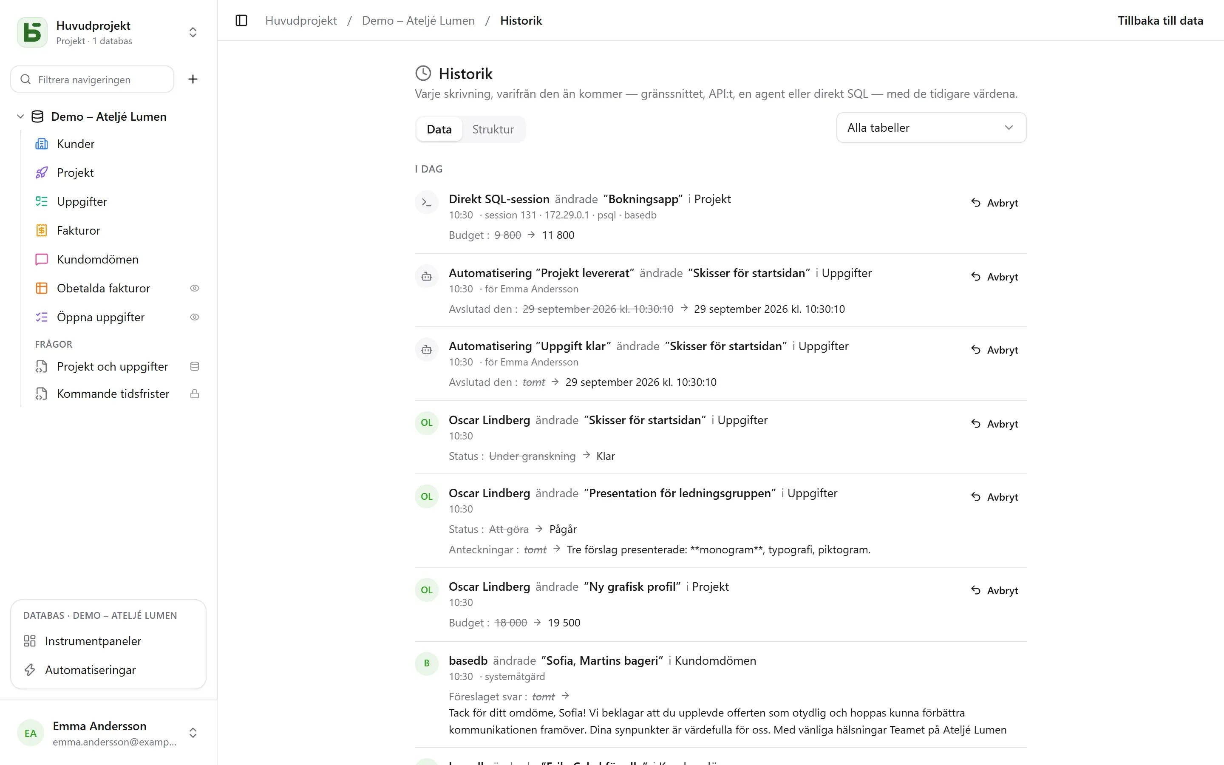The image size is (1224, 765).
Task: Click Avbryt for Projekt levererat automation
Action: coord(994,277)
